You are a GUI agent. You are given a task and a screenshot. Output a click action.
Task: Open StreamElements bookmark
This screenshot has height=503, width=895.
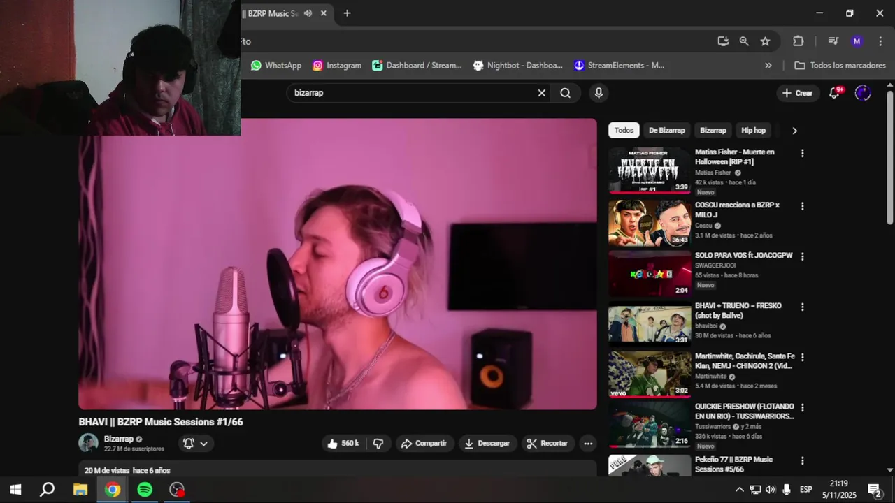[x=619, y=65]
